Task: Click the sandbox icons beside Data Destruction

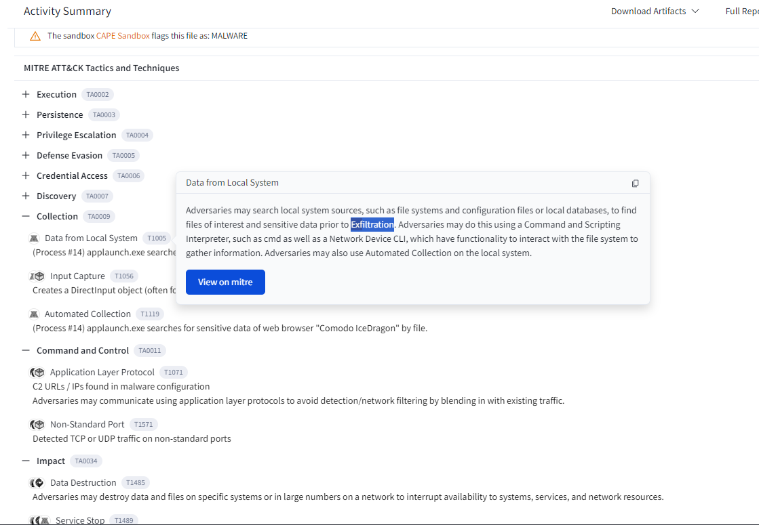Action: click(x=37, y=482)
